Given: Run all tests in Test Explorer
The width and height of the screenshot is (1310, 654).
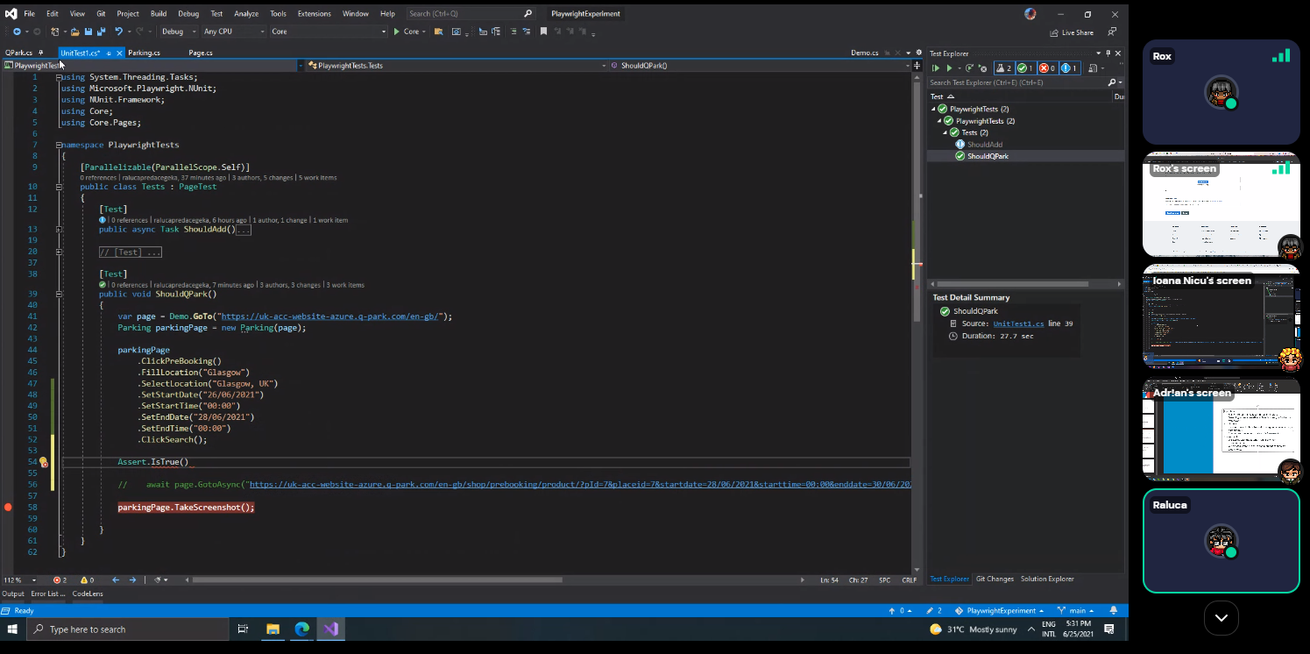Looking at the screenshot, I should [x=936, y=68].
